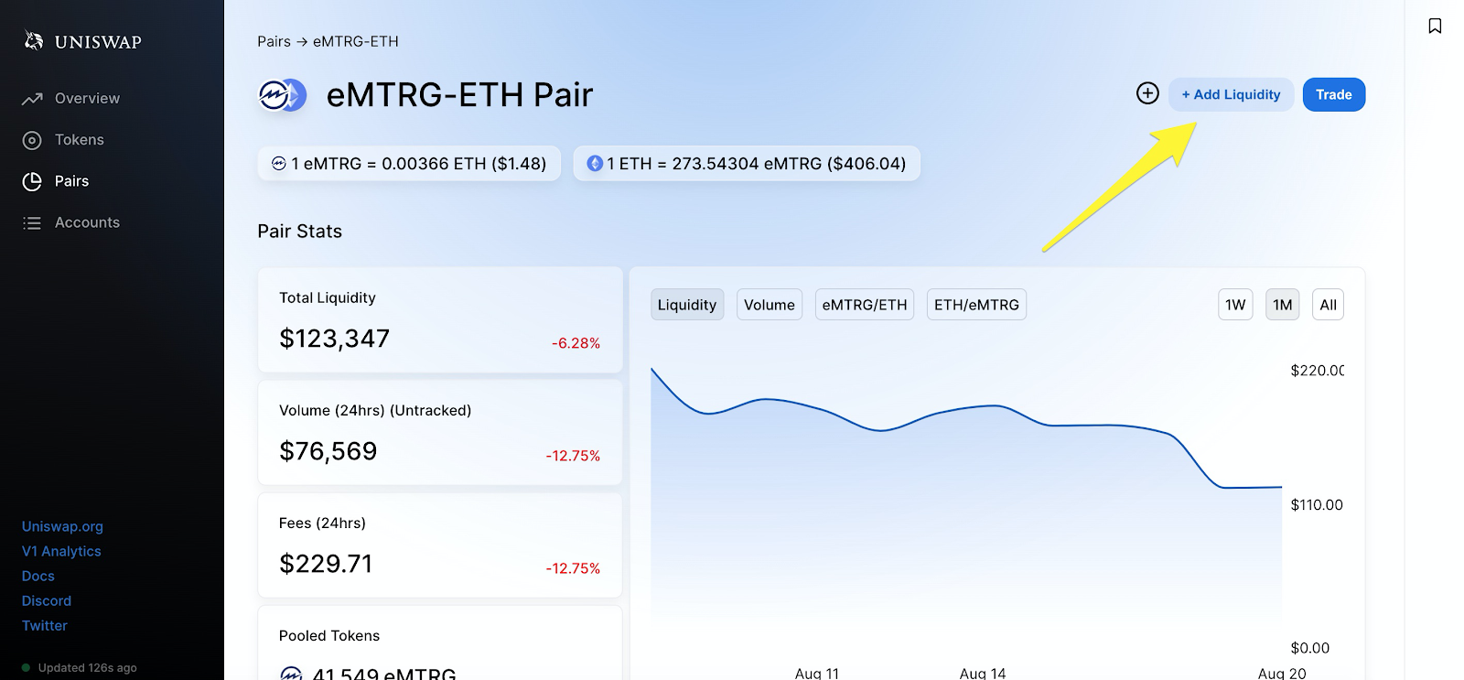The width and height of the screenshot is (1464, 680).
Task: Go to the Tokens section
Action: coord(80,139)
